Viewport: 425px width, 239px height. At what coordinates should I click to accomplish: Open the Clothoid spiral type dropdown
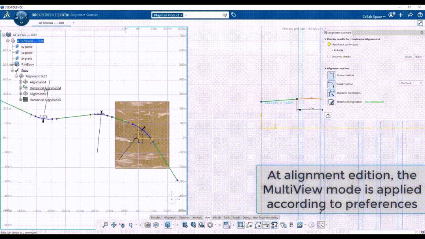(411, 83)
